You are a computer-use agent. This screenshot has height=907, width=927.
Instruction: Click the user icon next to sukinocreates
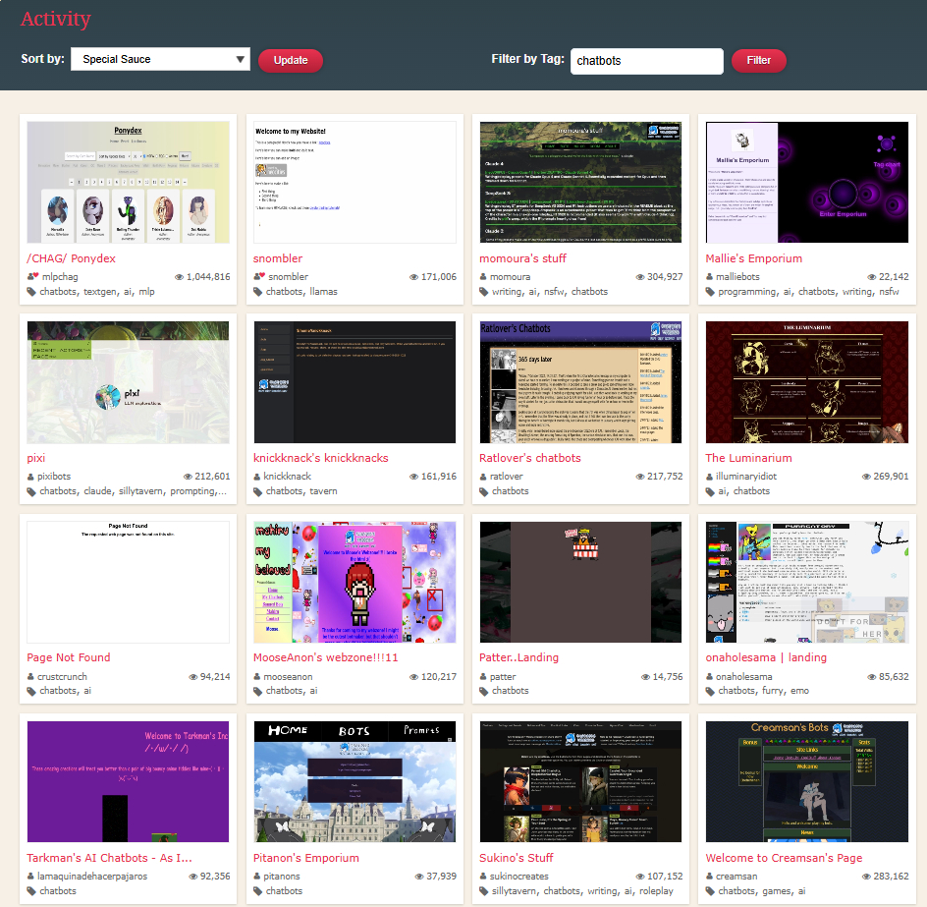pos(483,877)
